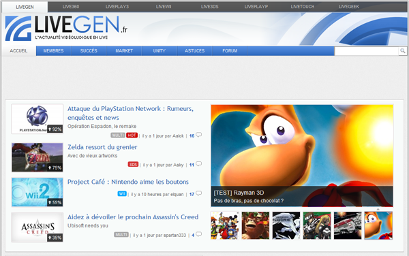Click subtitle 'Avec de vieux artworks'
Image resolution: width=409 pixels, height=256 pixels.
(x=92, y=156)
